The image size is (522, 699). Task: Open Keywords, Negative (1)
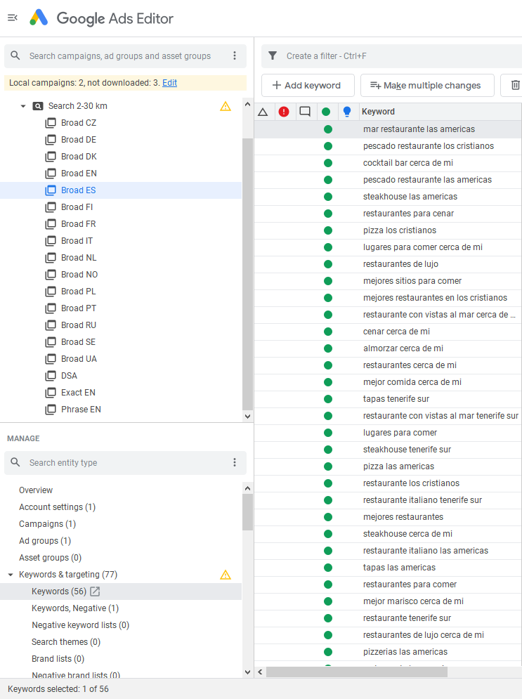pyautogui.click(x=75, y=608)
